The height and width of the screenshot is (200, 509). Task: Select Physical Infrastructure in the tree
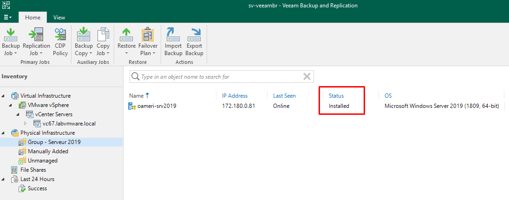click(x=48, y=133)
